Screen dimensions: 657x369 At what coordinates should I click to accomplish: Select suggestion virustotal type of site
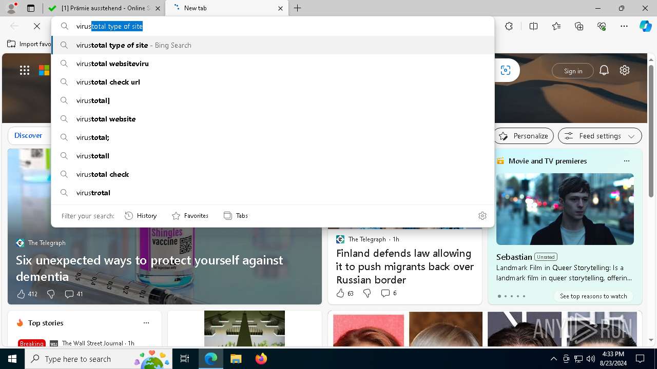click(x=273, y=45)
